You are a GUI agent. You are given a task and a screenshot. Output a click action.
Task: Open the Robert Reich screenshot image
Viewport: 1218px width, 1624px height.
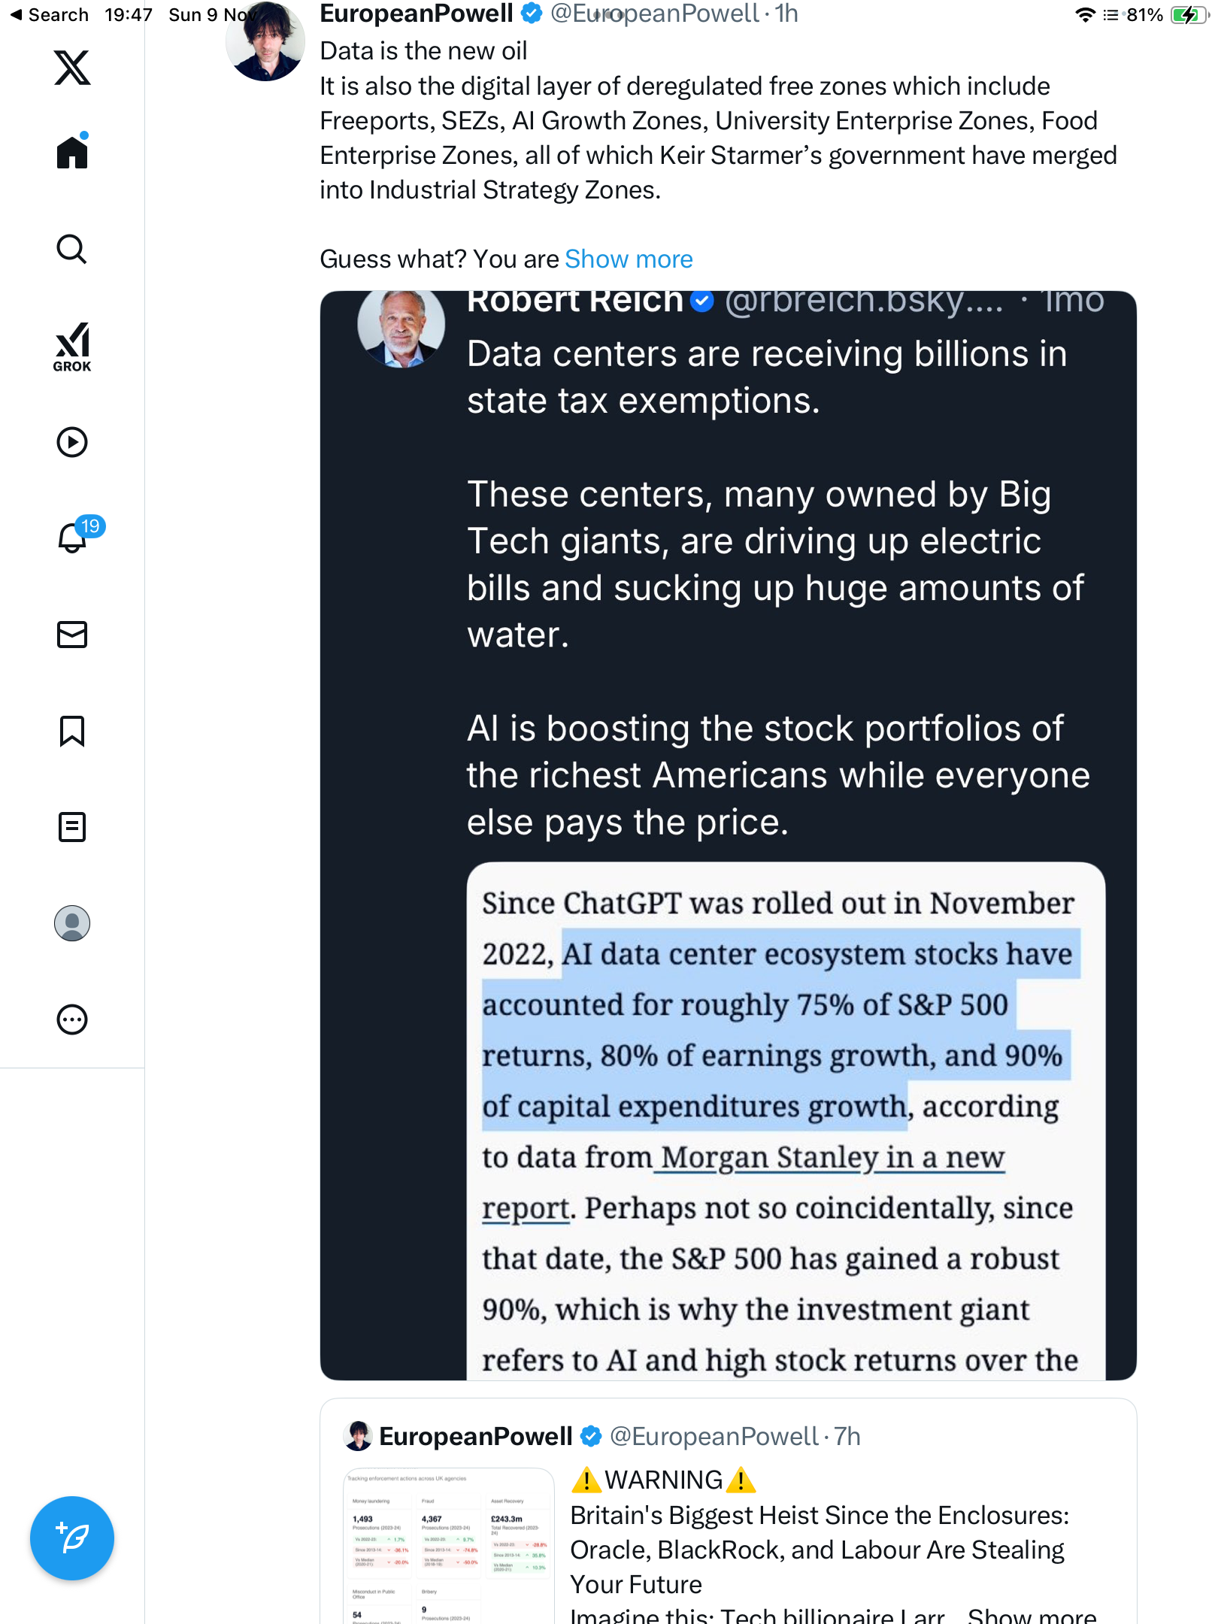pos(728,835)
